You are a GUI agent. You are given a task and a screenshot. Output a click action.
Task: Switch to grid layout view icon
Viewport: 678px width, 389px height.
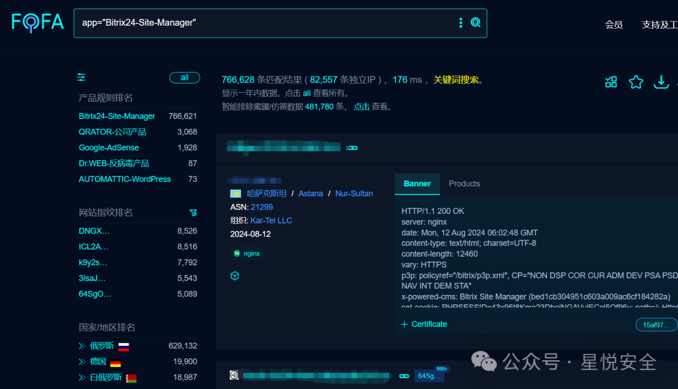coord(611,82)
